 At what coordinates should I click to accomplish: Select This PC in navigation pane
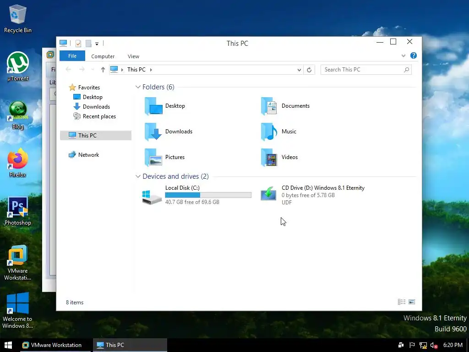click(x=96, y=135)
